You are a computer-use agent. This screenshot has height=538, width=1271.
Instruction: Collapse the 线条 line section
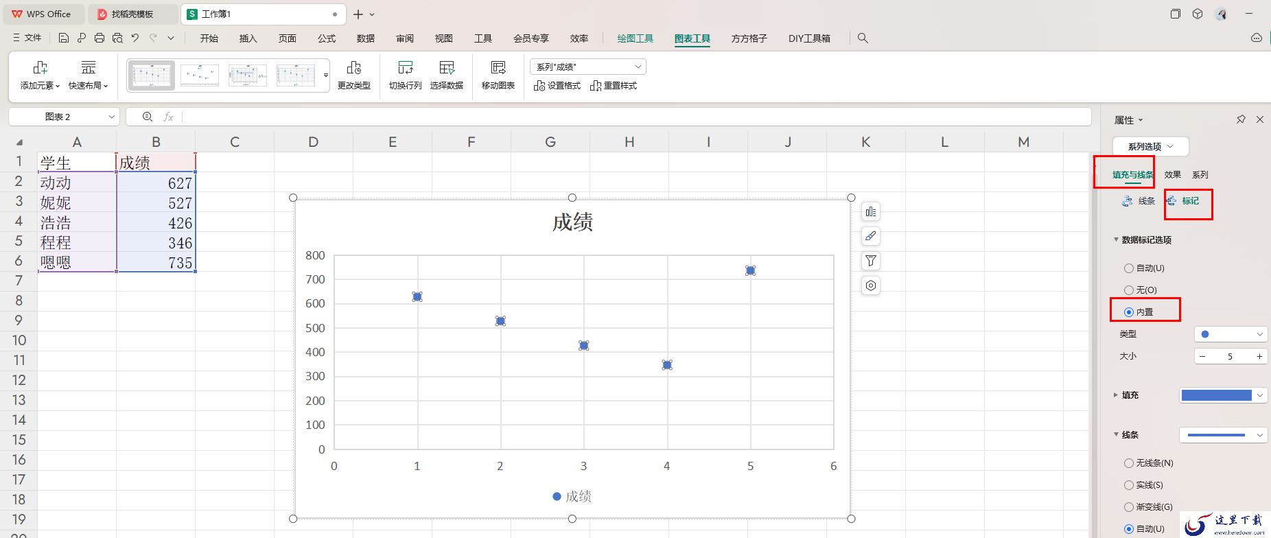click(1116, 435)
